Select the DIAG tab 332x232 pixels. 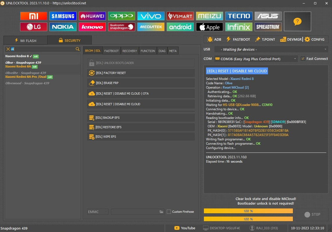[x=162, y=51]
